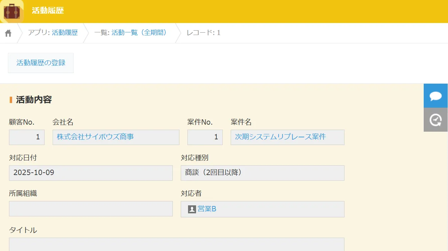Click the empty 所属組織 field
This screenshot has width=448, height=251.
click(90, 209)
